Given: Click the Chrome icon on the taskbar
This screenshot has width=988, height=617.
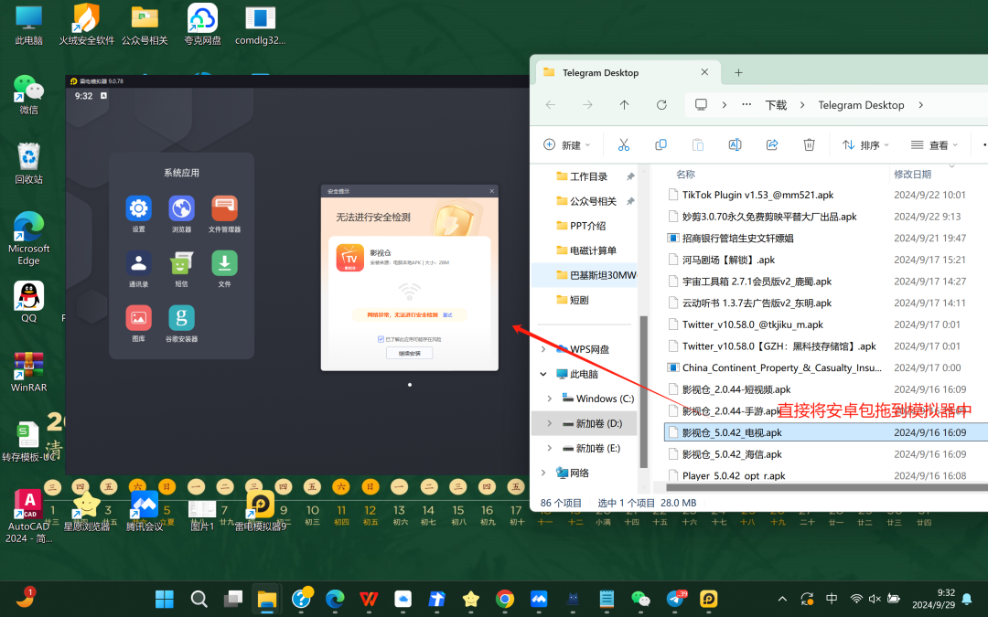Looking at the screenshot, I should coord(505,599).
